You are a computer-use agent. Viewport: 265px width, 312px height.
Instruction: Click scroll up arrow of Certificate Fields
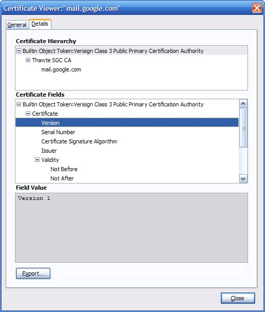click(243, 104)
